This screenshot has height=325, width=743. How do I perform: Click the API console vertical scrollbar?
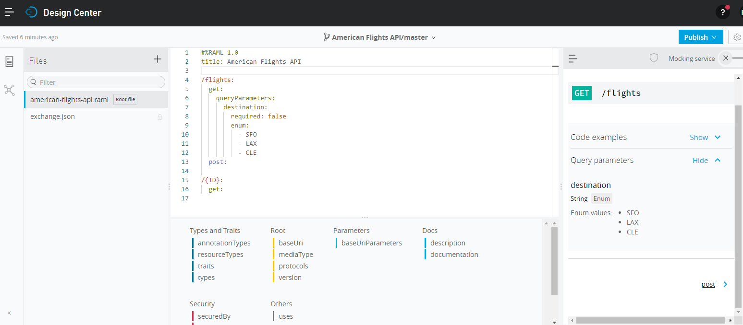738,206
